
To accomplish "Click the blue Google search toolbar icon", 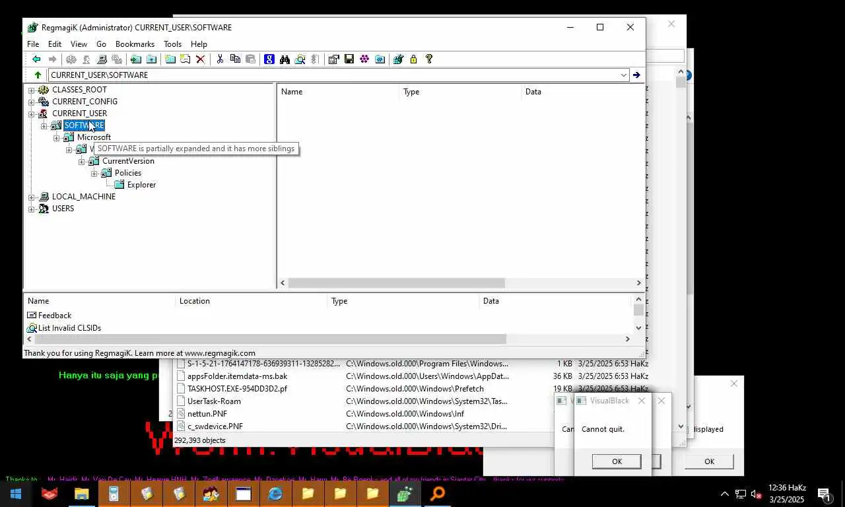I will point(269,59).
